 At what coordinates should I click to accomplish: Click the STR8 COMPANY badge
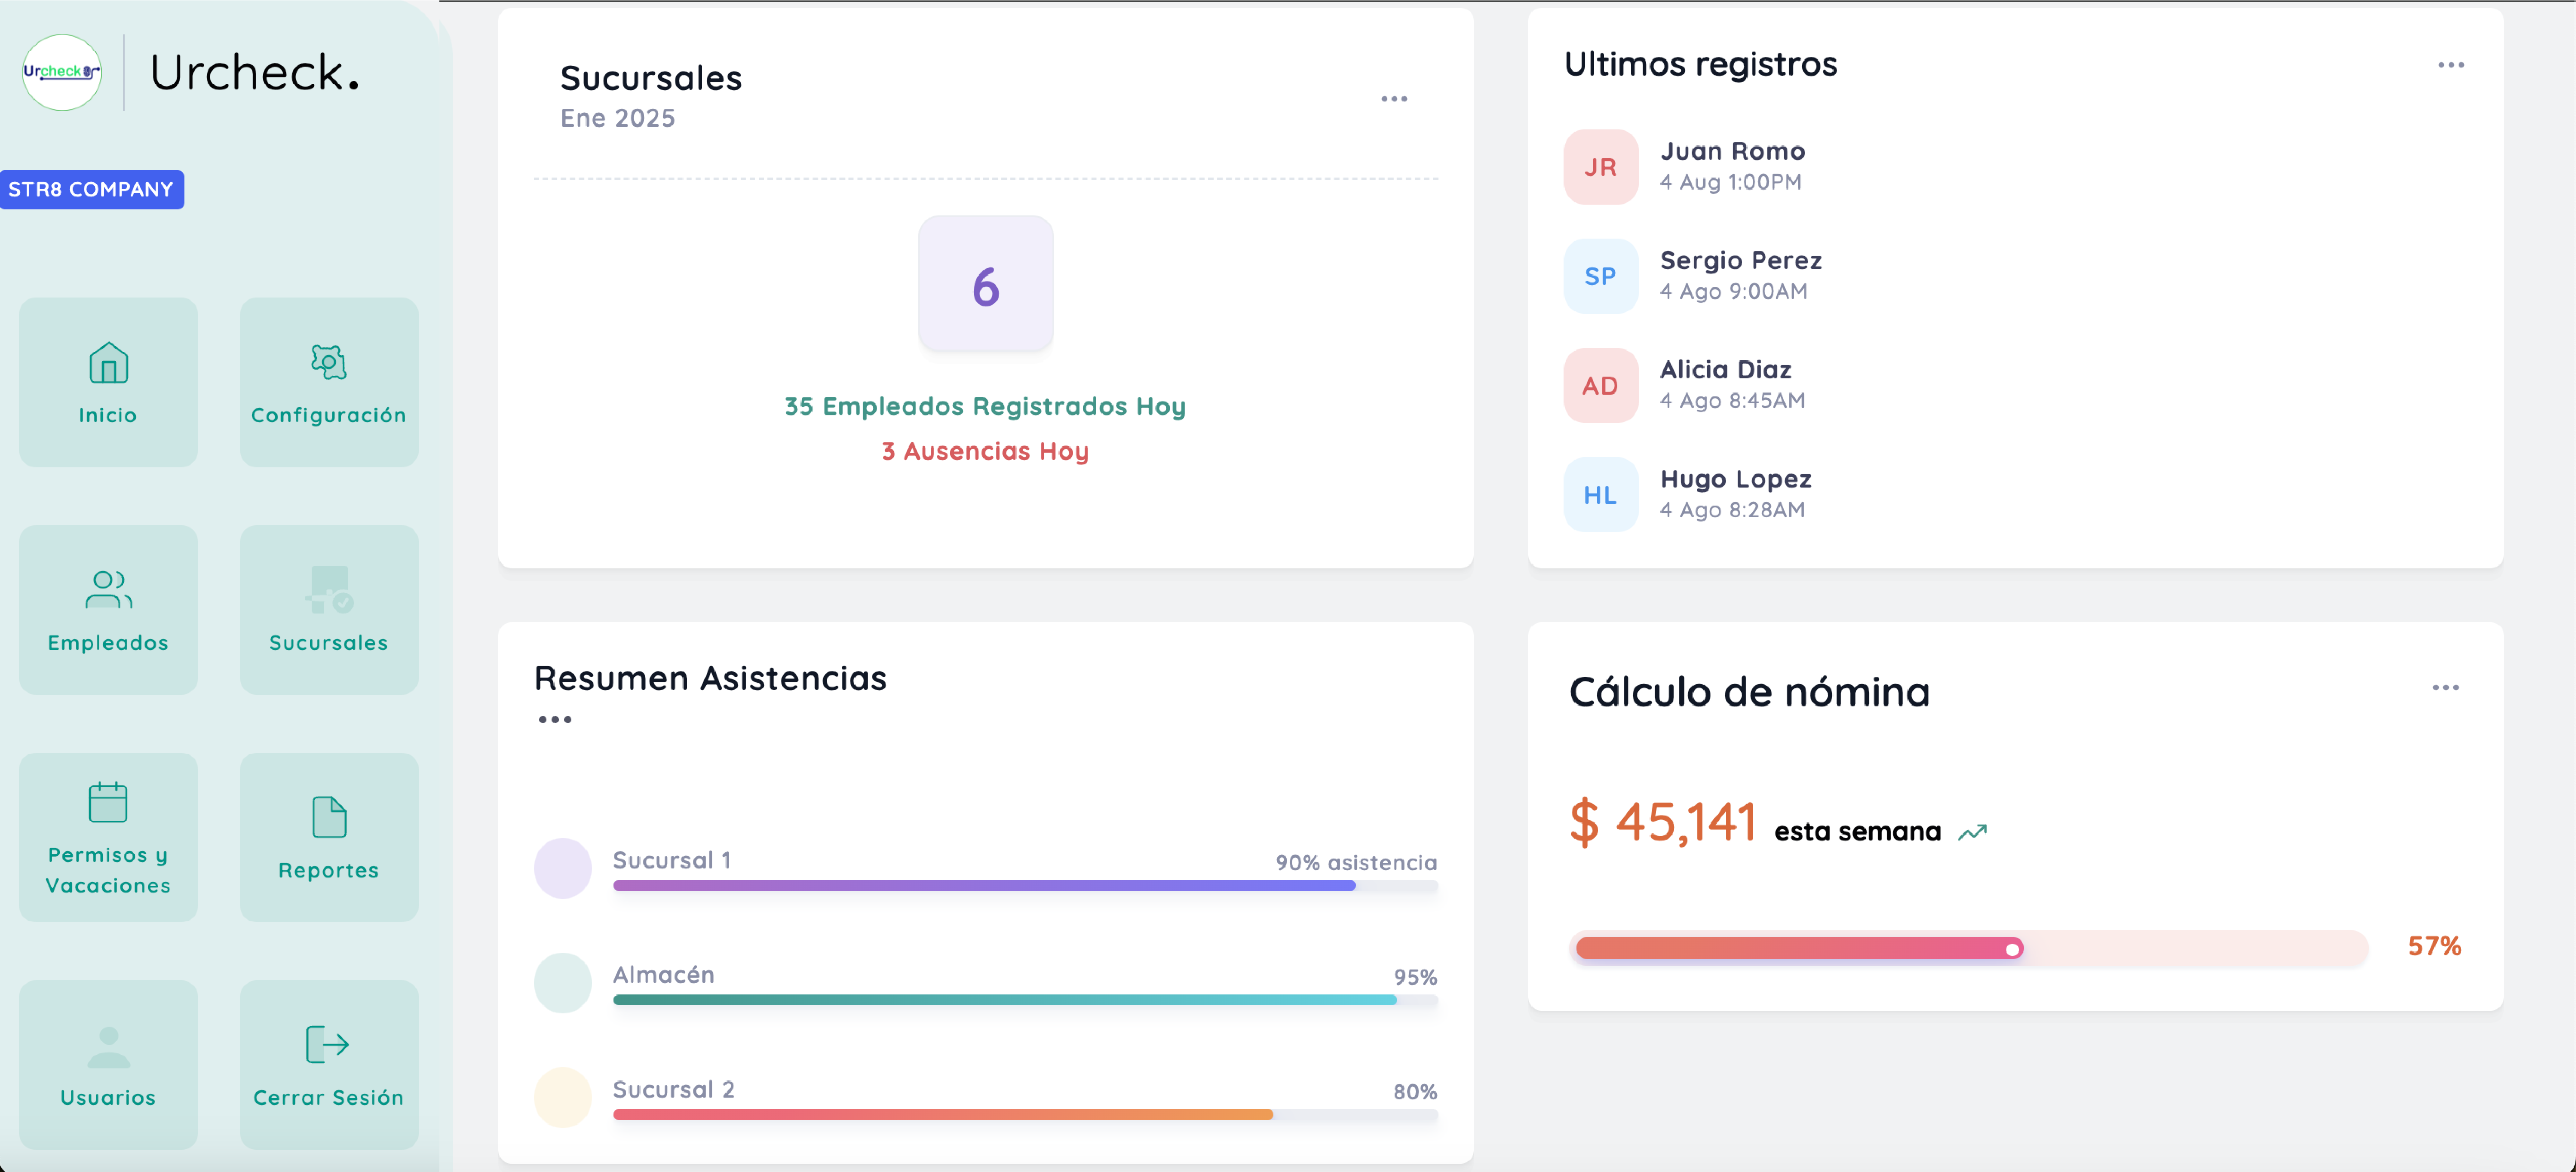[x=91, y=190]
